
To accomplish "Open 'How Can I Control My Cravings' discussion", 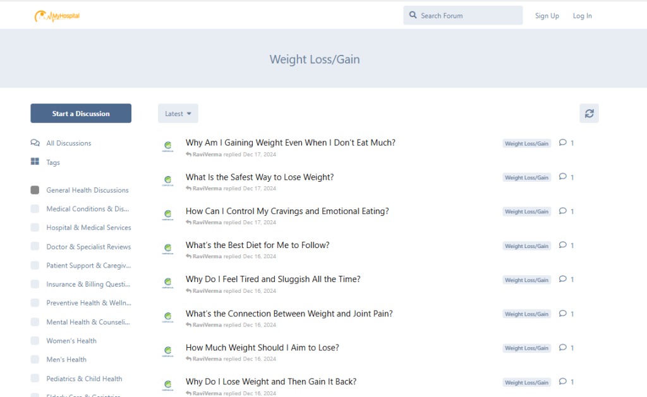I will coord(287,211).
